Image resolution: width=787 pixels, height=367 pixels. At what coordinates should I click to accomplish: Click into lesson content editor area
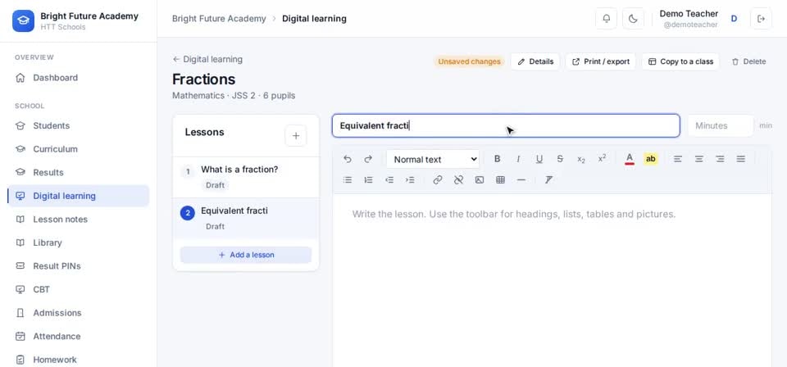(552, 281)
